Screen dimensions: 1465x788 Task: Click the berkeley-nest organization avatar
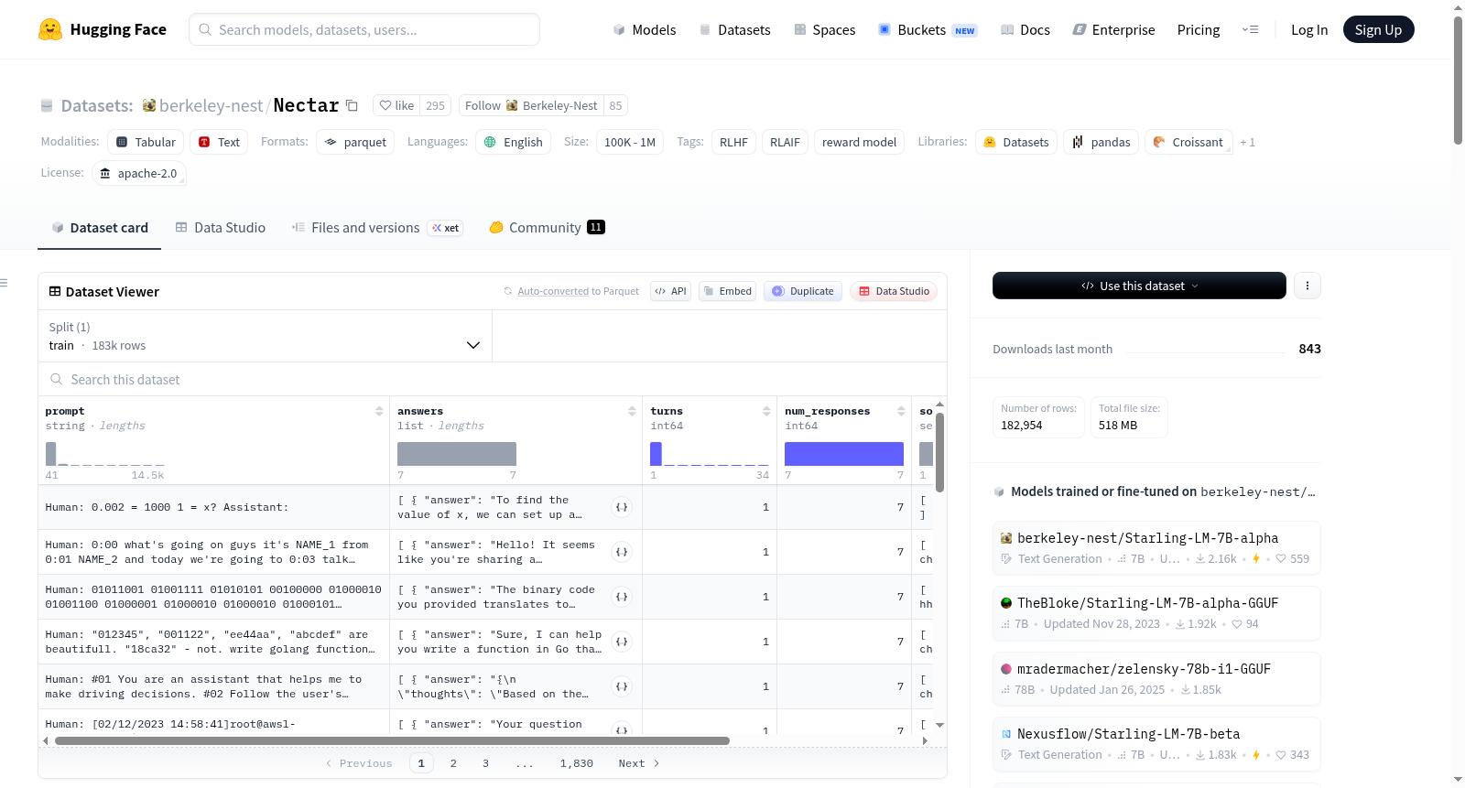(149, 105)
